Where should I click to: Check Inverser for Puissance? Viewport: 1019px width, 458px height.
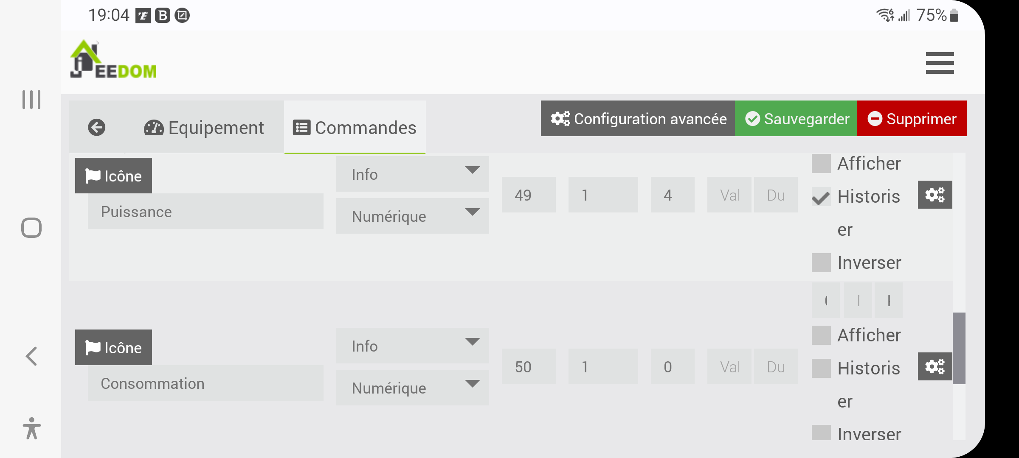click(821, 263)
